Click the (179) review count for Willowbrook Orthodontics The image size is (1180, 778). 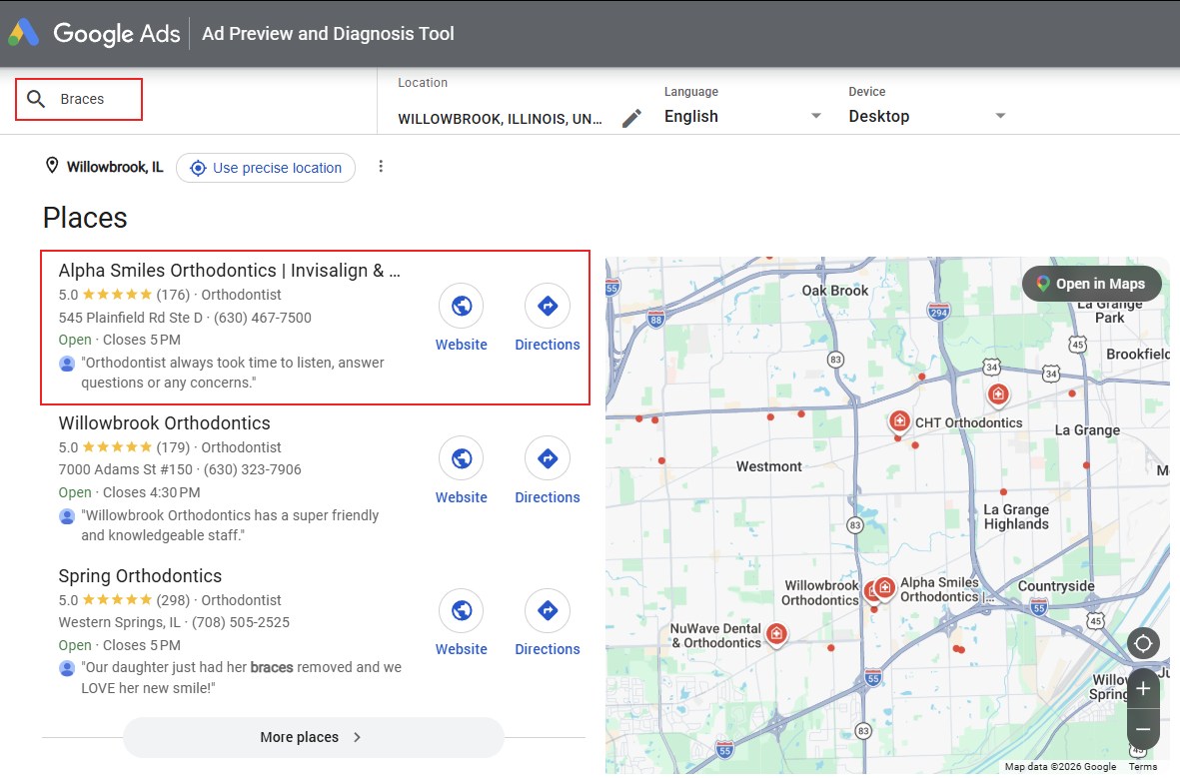coord(173,447)
